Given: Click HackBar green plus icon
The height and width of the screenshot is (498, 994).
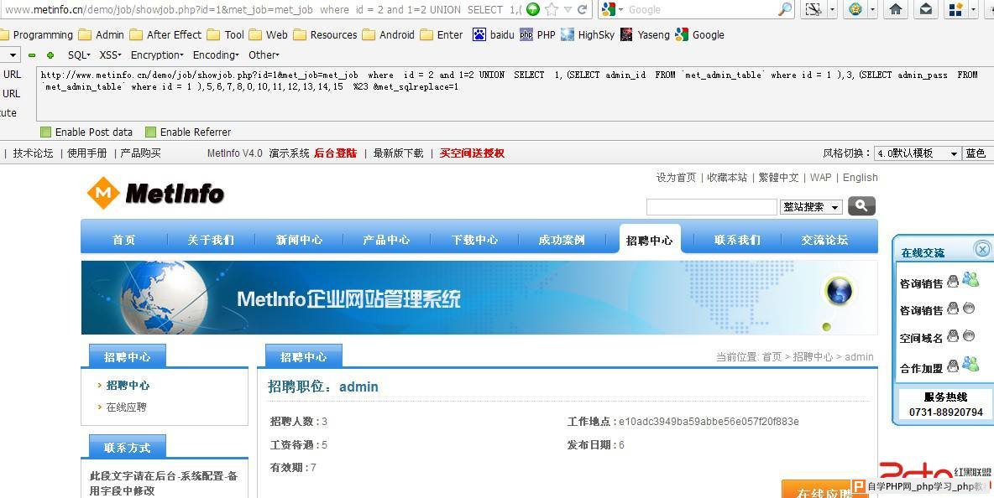Looking at the screenshot, I should click(x=50, y=55).
